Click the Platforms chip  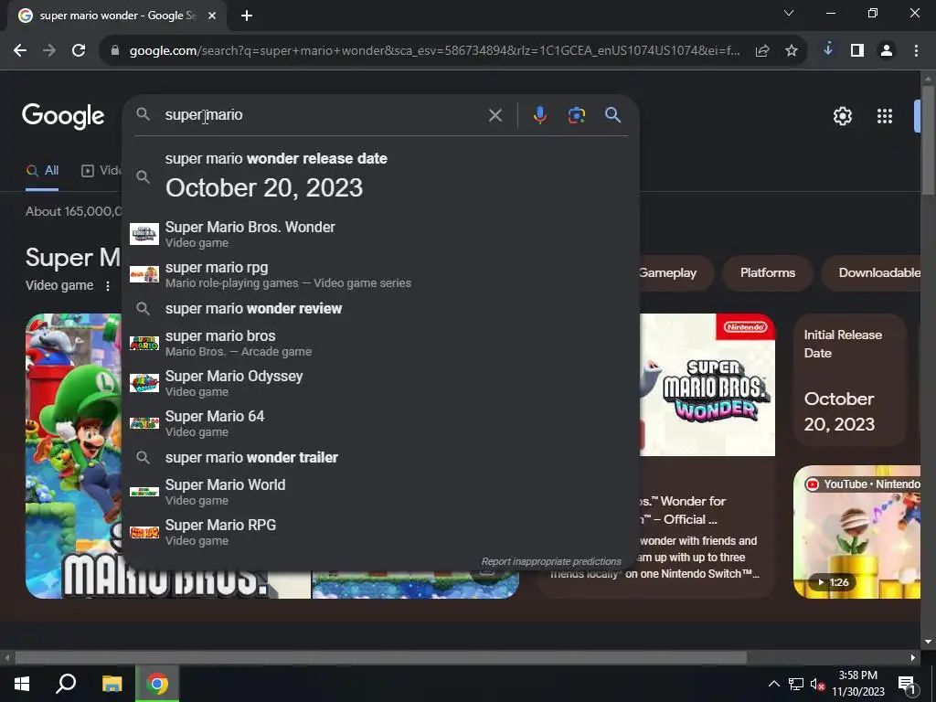tap(768, 272)
